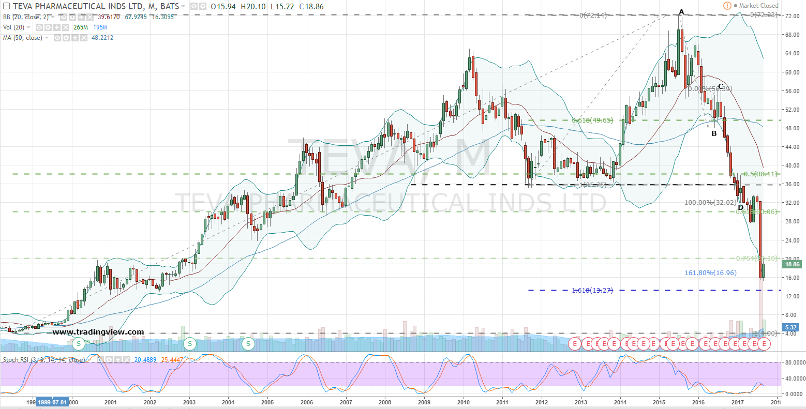The height and width of the screenshot is (409, 806).
Task: Select the S split marker near 2000
Action: (79, 343)
